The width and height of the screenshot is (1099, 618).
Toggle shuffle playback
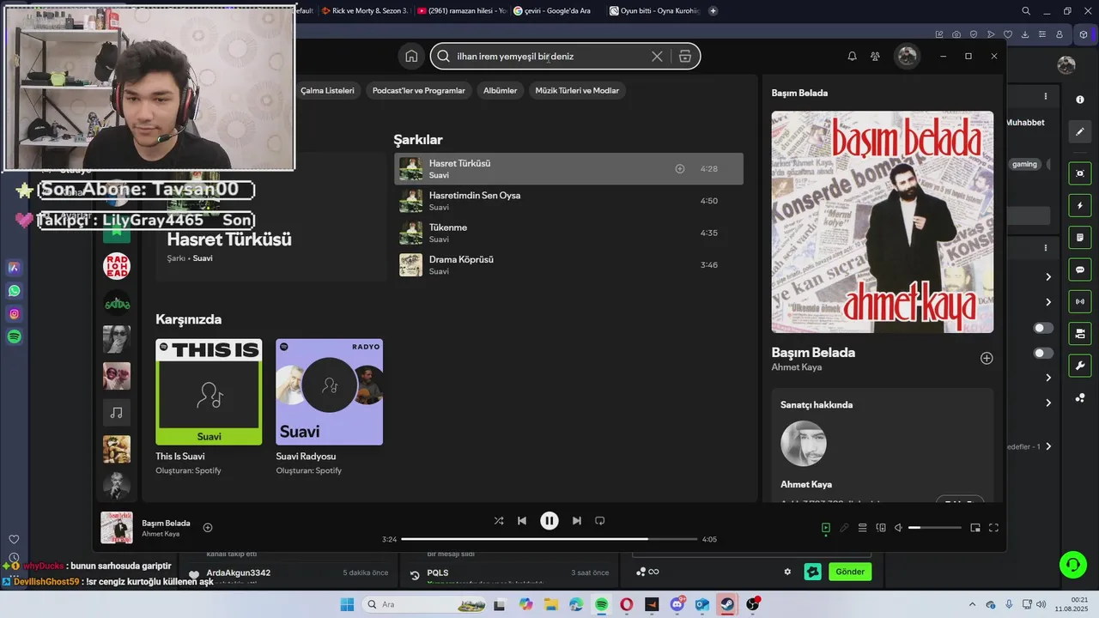[499, 521]
